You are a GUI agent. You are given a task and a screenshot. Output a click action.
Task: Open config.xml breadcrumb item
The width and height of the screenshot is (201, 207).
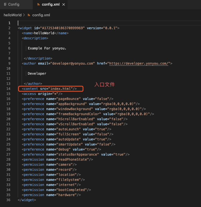click(x=41, y=15)
